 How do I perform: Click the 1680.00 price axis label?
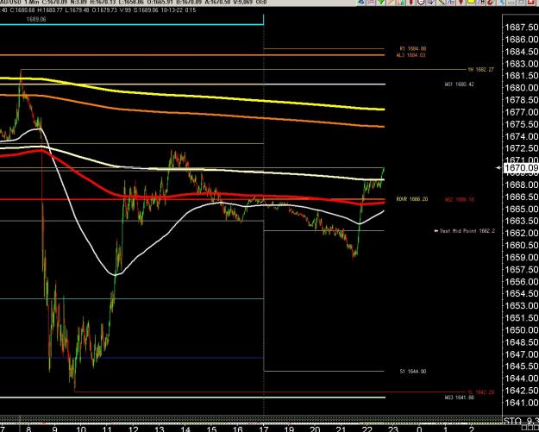(521, 88)
